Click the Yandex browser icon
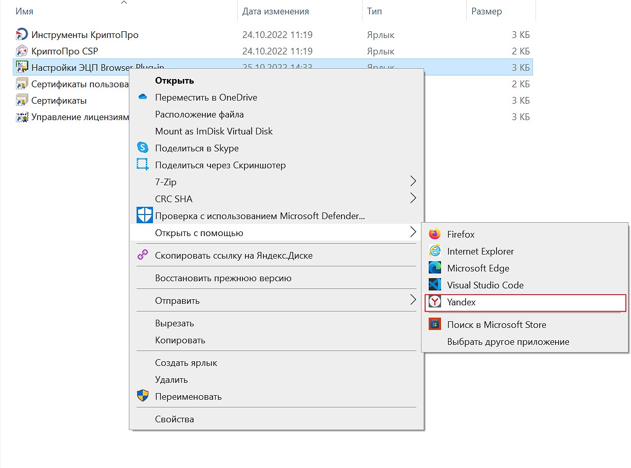The image size is (631, 468). coord(435,302)
